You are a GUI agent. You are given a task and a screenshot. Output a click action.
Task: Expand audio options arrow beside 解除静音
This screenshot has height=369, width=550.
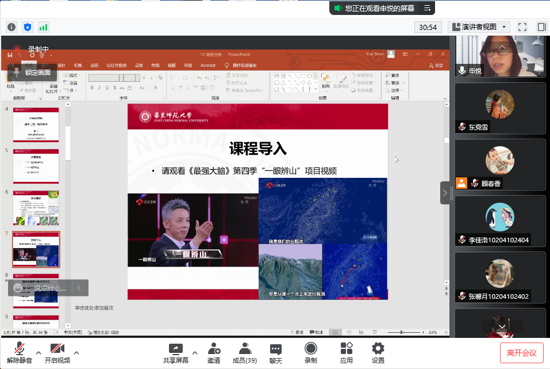click(x=39, y=352)
